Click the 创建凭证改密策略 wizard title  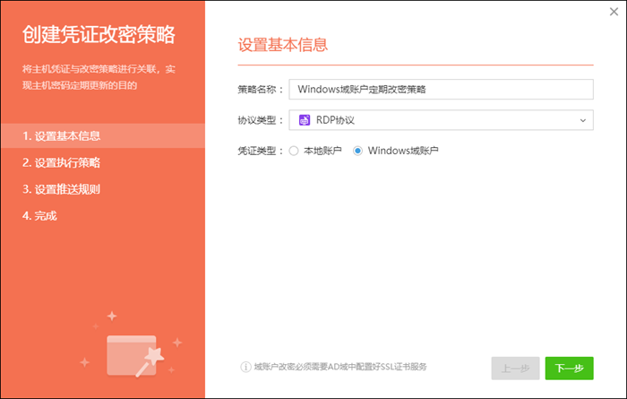[99, 36]
